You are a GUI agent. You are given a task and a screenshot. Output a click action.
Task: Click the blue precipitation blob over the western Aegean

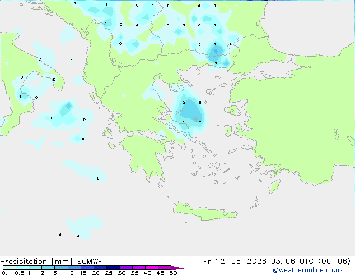[x=190, y=111]
